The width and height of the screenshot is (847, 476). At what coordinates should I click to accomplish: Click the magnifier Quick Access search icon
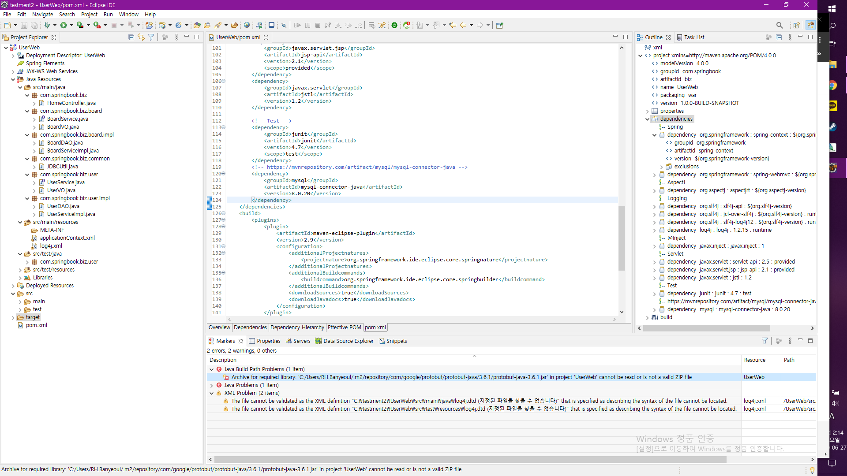pos(780,25)
